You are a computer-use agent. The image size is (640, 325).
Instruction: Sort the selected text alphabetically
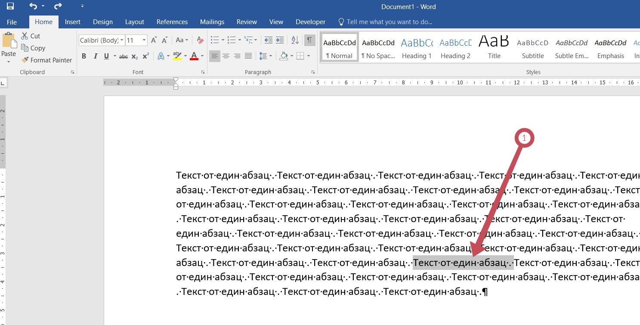(295, 40)
